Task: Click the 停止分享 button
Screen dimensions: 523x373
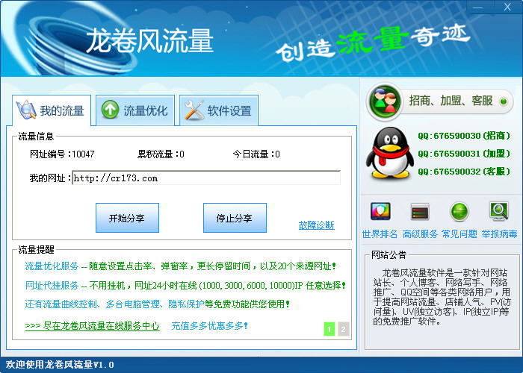Action: click(x=235, y=218)
